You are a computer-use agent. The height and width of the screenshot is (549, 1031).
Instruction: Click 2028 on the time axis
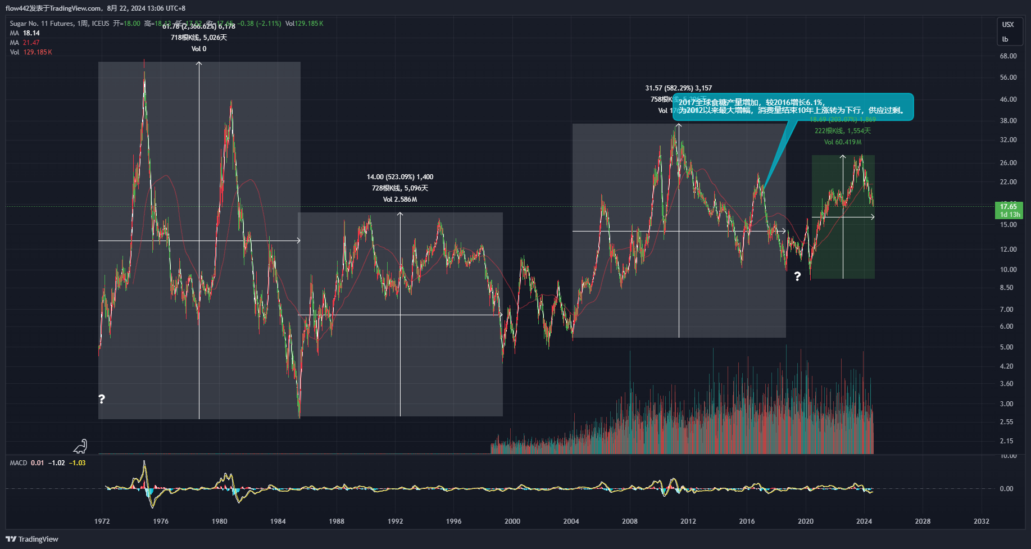tap(923, 521)
